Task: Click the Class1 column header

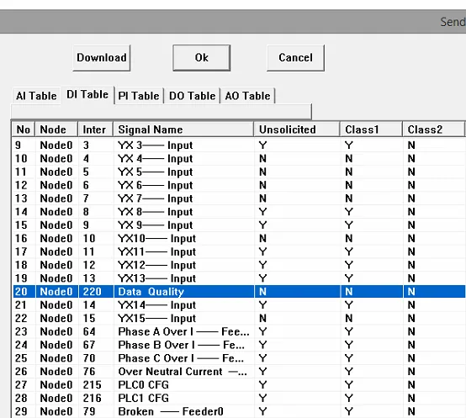Action: (x=371, y=130)
